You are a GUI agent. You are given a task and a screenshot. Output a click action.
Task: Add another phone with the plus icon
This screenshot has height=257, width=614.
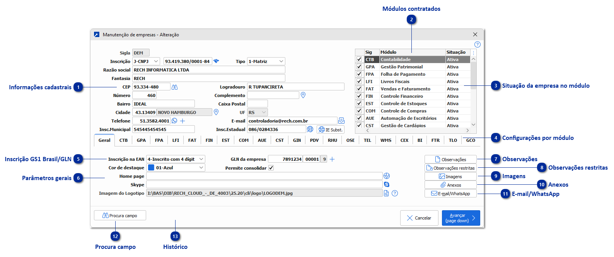pyautogui.click(x=182, y=121)
